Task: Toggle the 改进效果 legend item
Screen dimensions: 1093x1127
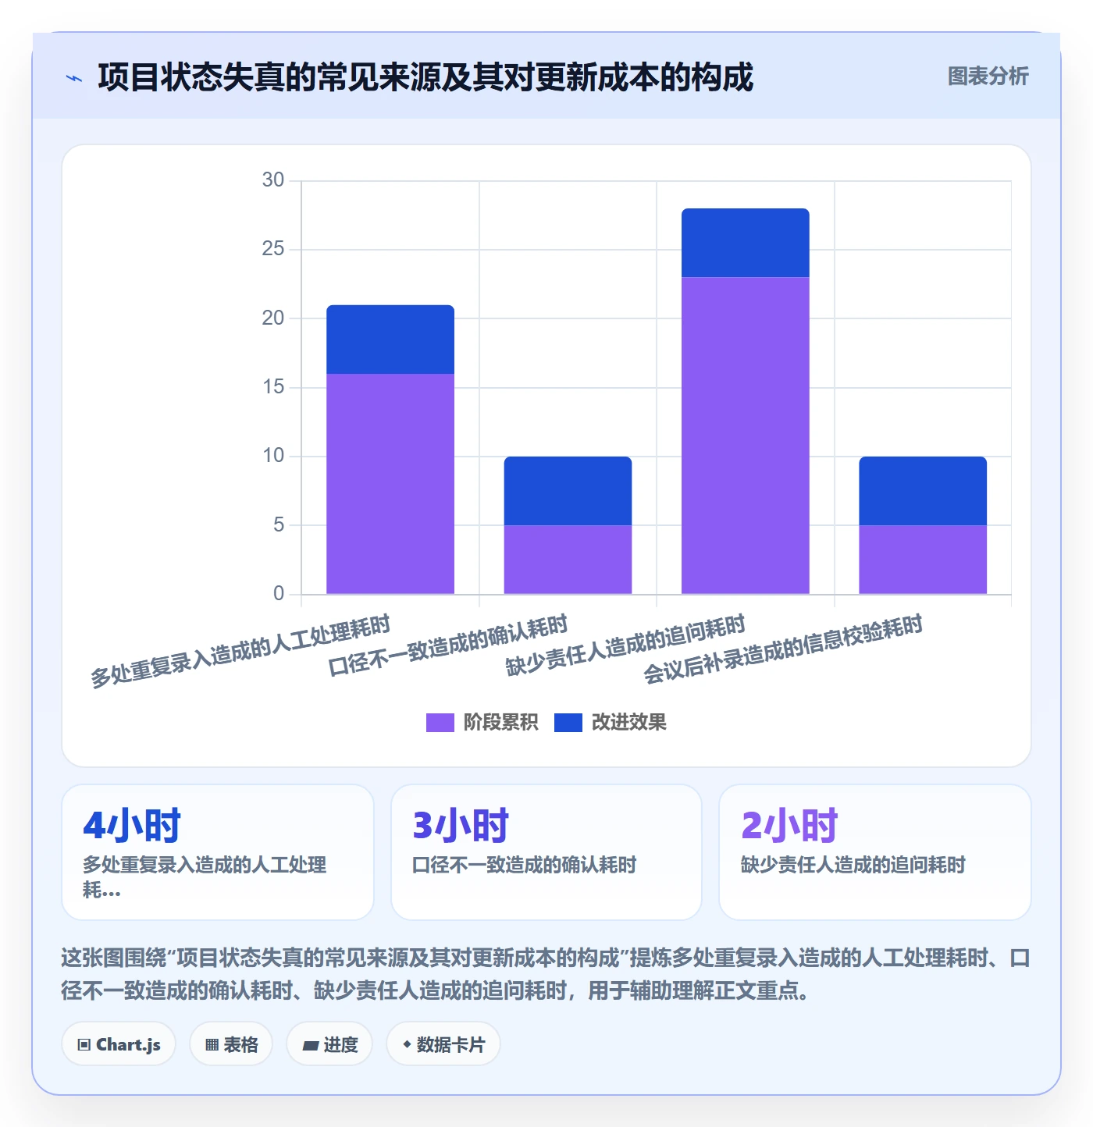Action: click(611, 722)
